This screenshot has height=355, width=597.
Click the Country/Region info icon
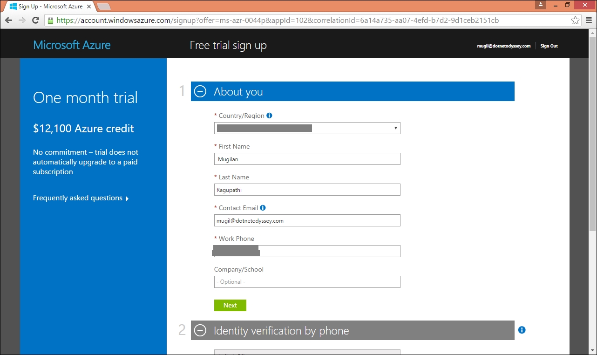point(269,116)
